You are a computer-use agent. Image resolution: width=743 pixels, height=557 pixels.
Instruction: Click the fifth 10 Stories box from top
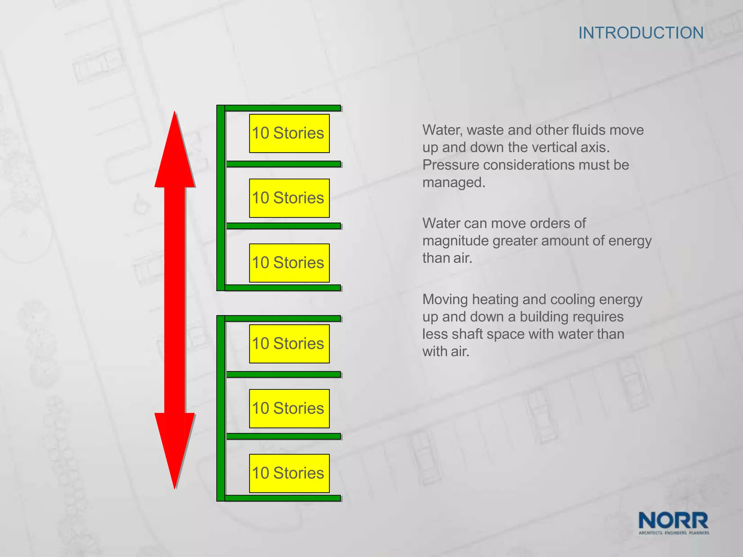(x=289, y=409)
